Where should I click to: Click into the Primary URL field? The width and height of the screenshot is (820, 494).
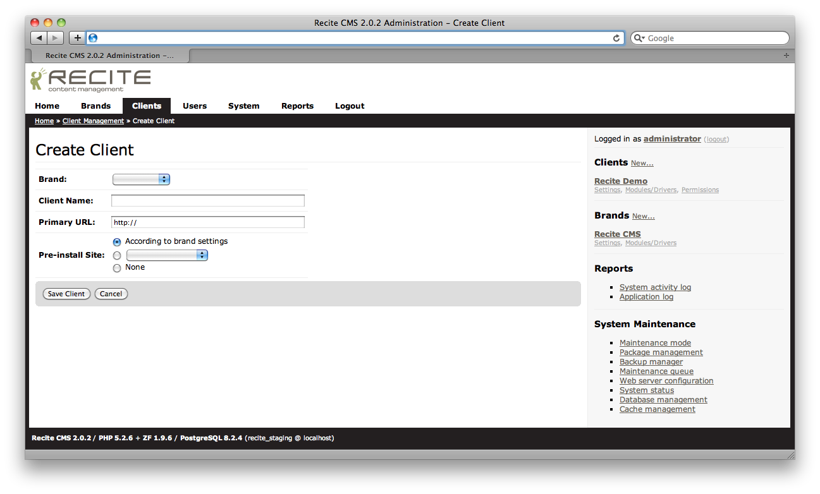tap(208, 222)
